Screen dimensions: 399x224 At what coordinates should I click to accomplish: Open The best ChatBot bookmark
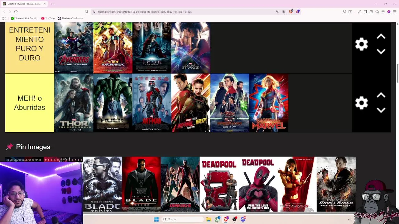pyautogui.click(x=71, y=18)
